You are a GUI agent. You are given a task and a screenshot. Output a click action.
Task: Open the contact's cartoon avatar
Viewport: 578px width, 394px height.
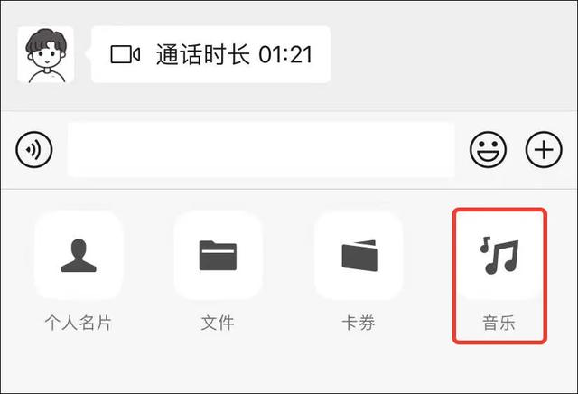point(46,54)
